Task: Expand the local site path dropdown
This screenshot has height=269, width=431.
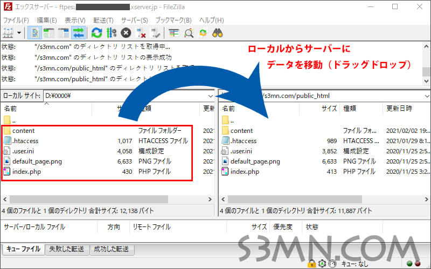Action: (210, 96)
